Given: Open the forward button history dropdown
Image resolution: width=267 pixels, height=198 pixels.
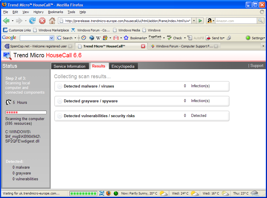Looking at the screenshot, I should 26,21.
